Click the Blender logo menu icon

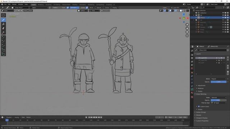click(2, 4)
